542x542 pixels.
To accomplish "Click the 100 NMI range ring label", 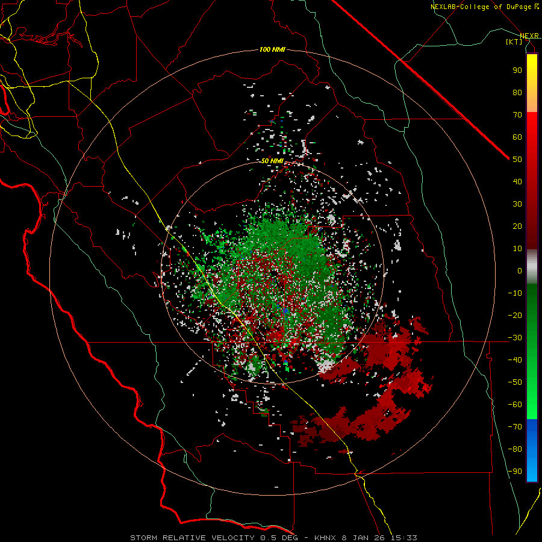I will pos(272,50).
